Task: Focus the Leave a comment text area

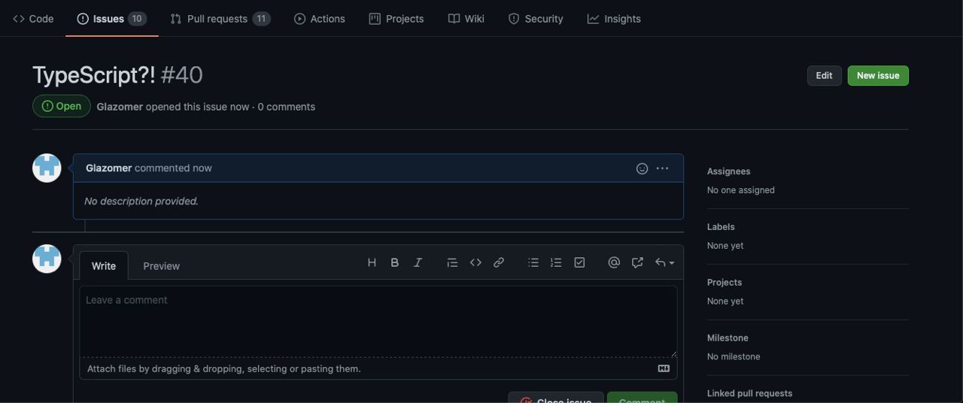Action: coord(378,322)
